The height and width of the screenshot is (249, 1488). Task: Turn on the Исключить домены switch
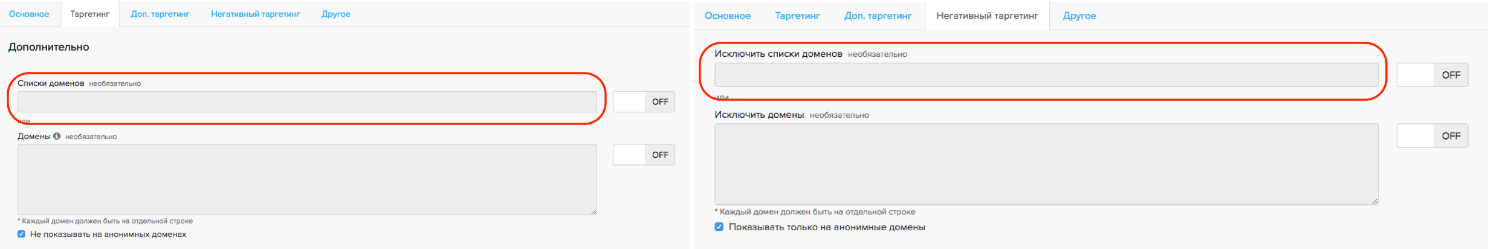click(1432, 136)
